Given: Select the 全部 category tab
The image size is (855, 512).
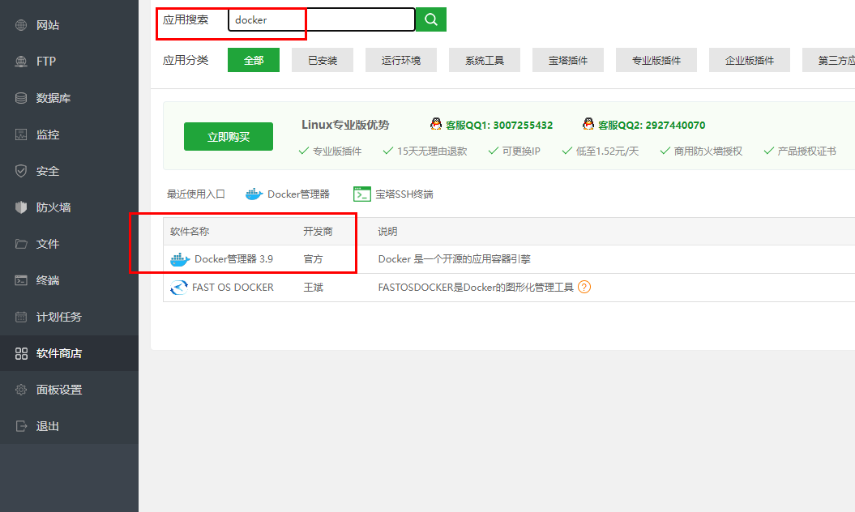Looking at the screenshot, I should [x=254, y=60].
